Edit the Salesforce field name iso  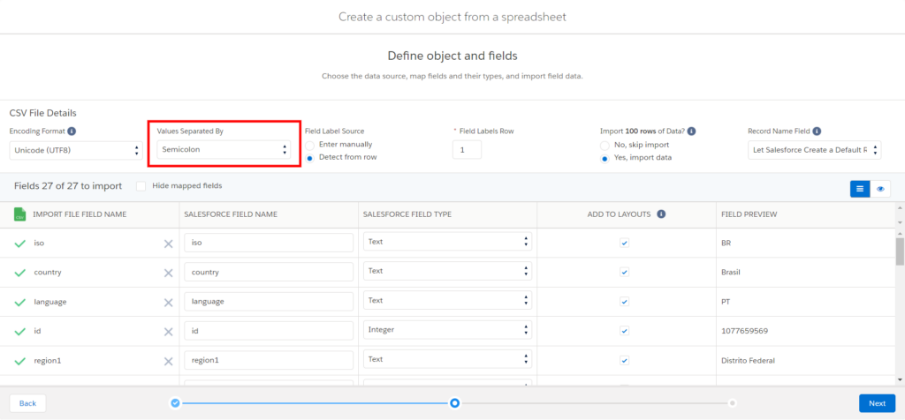[x=269, y=243]
